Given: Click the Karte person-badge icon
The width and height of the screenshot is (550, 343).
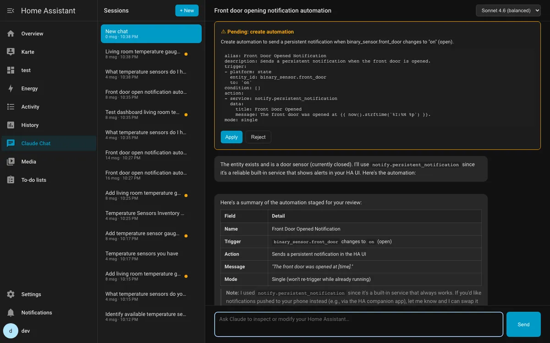Looking at the screenshot, I should [x=11, y=52].
